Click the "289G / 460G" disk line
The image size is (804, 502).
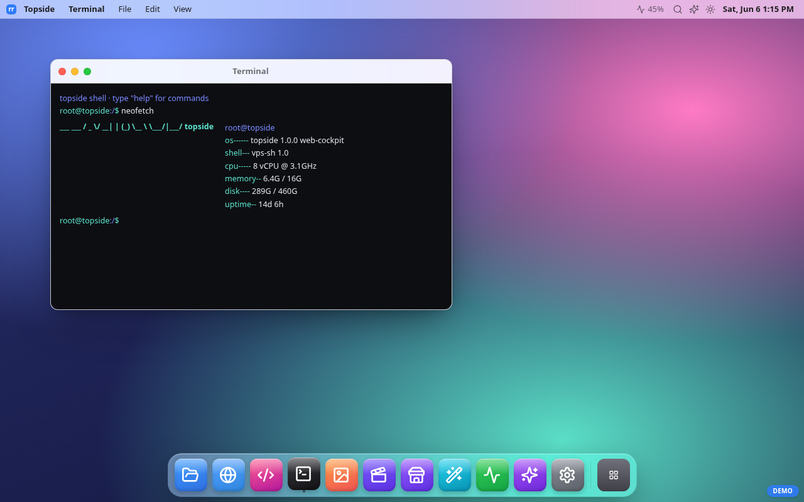point(261,191)
